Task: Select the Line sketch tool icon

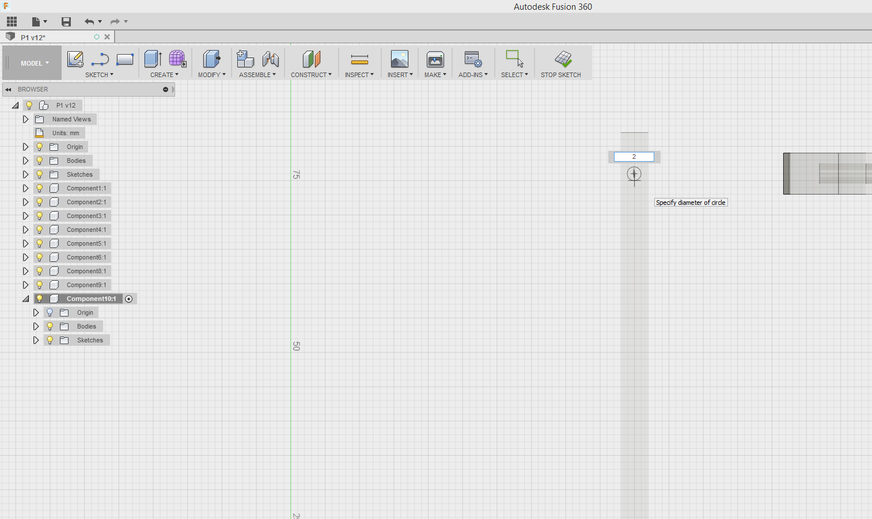Action: tap(100, 59)
